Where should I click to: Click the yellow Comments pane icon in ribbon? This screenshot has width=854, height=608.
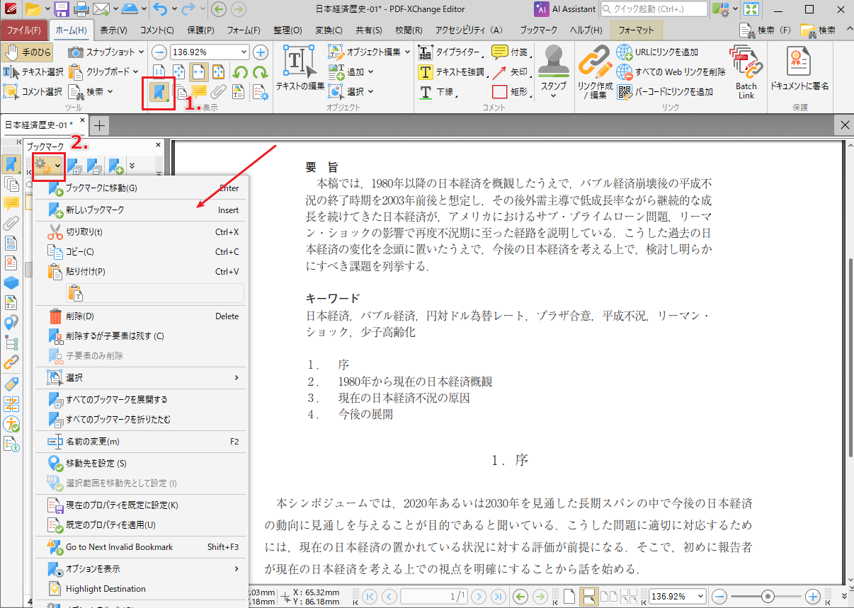pyautogui.click(x=199, y=92)
